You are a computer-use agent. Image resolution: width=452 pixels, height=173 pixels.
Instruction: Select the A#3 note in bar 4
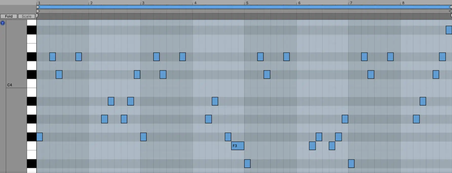tap(215, 101)
